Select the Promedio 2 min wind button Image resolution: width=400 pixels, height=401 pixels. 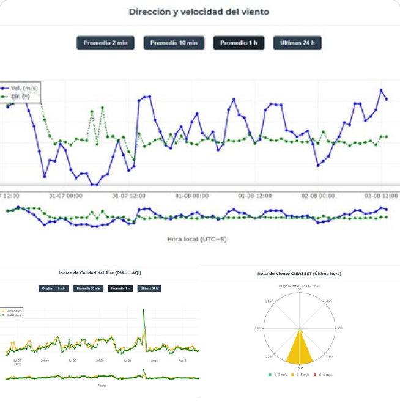pyautogui.click(x=105, y=43)
